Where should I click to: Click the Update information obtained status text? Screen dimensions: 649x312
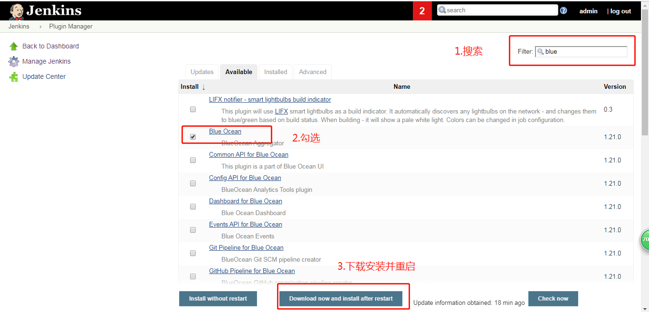pos(469,303)
